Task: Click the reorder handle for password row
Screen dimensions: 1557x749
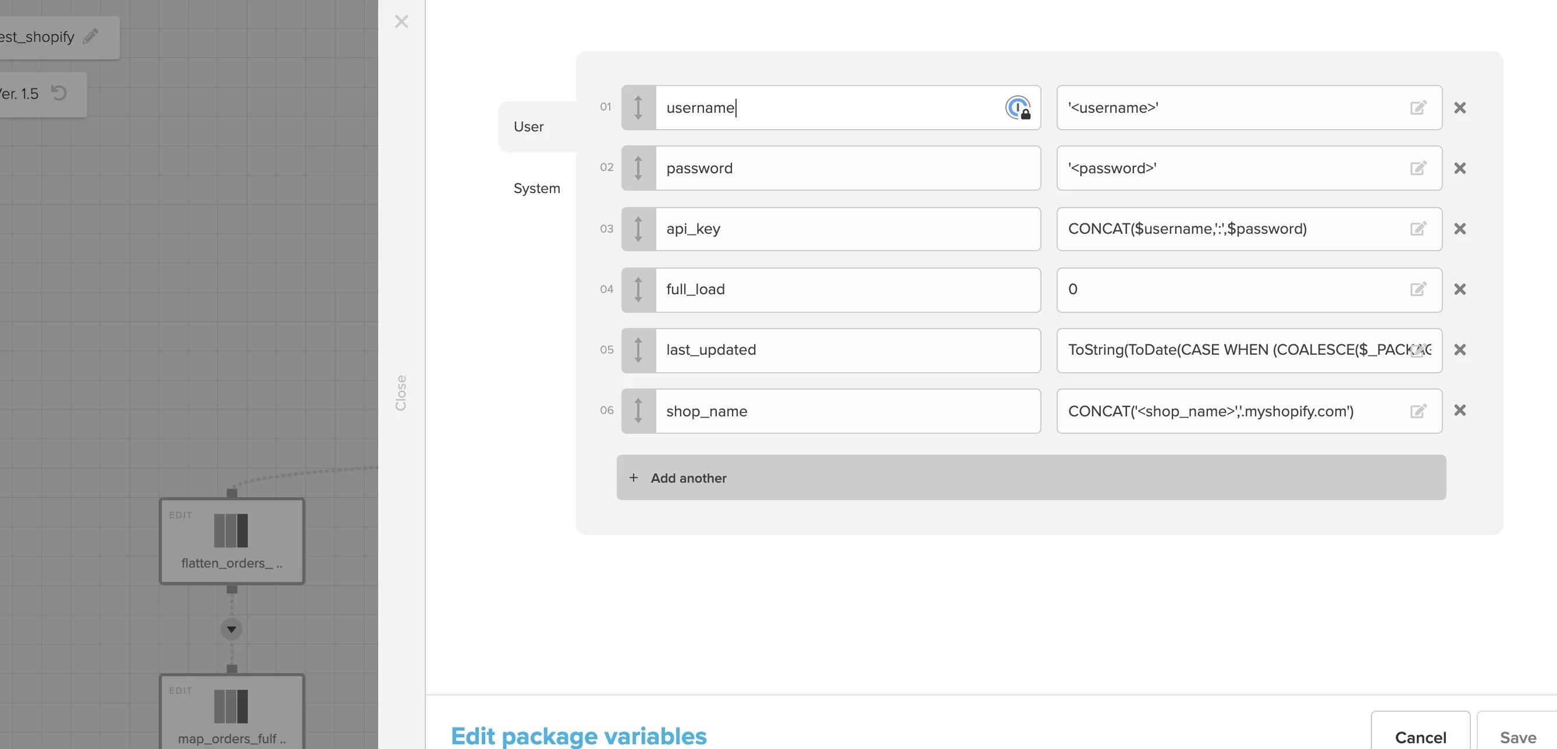Action: coord(638,168)
